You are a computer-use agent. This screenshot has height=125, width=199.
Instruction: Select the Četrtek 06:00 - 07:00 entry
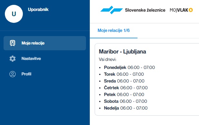126,88
